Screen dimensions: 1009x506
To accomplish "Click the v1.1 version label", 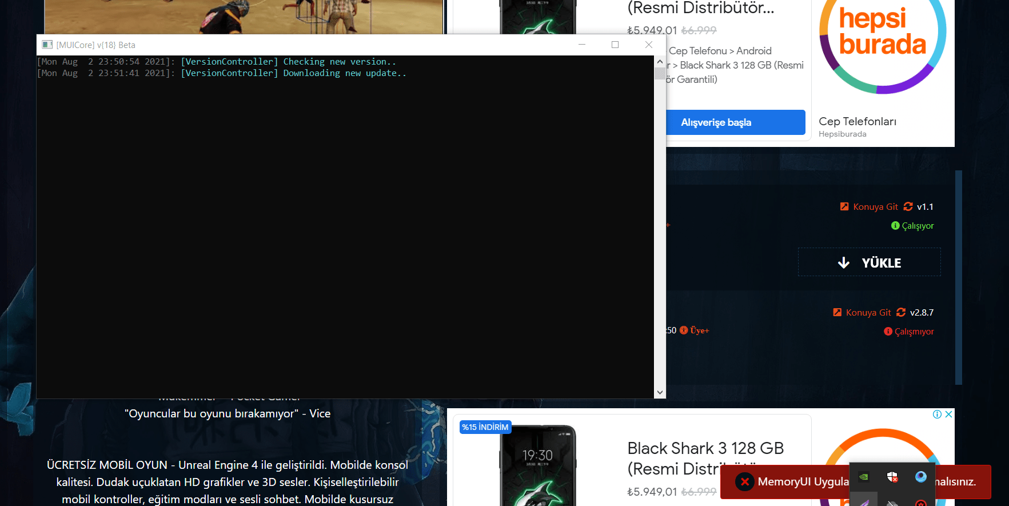I will click(925, 207).
